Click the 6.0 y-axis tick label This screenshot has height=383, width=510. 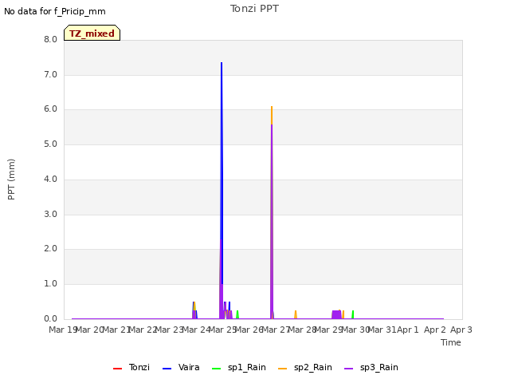(50, 109)
